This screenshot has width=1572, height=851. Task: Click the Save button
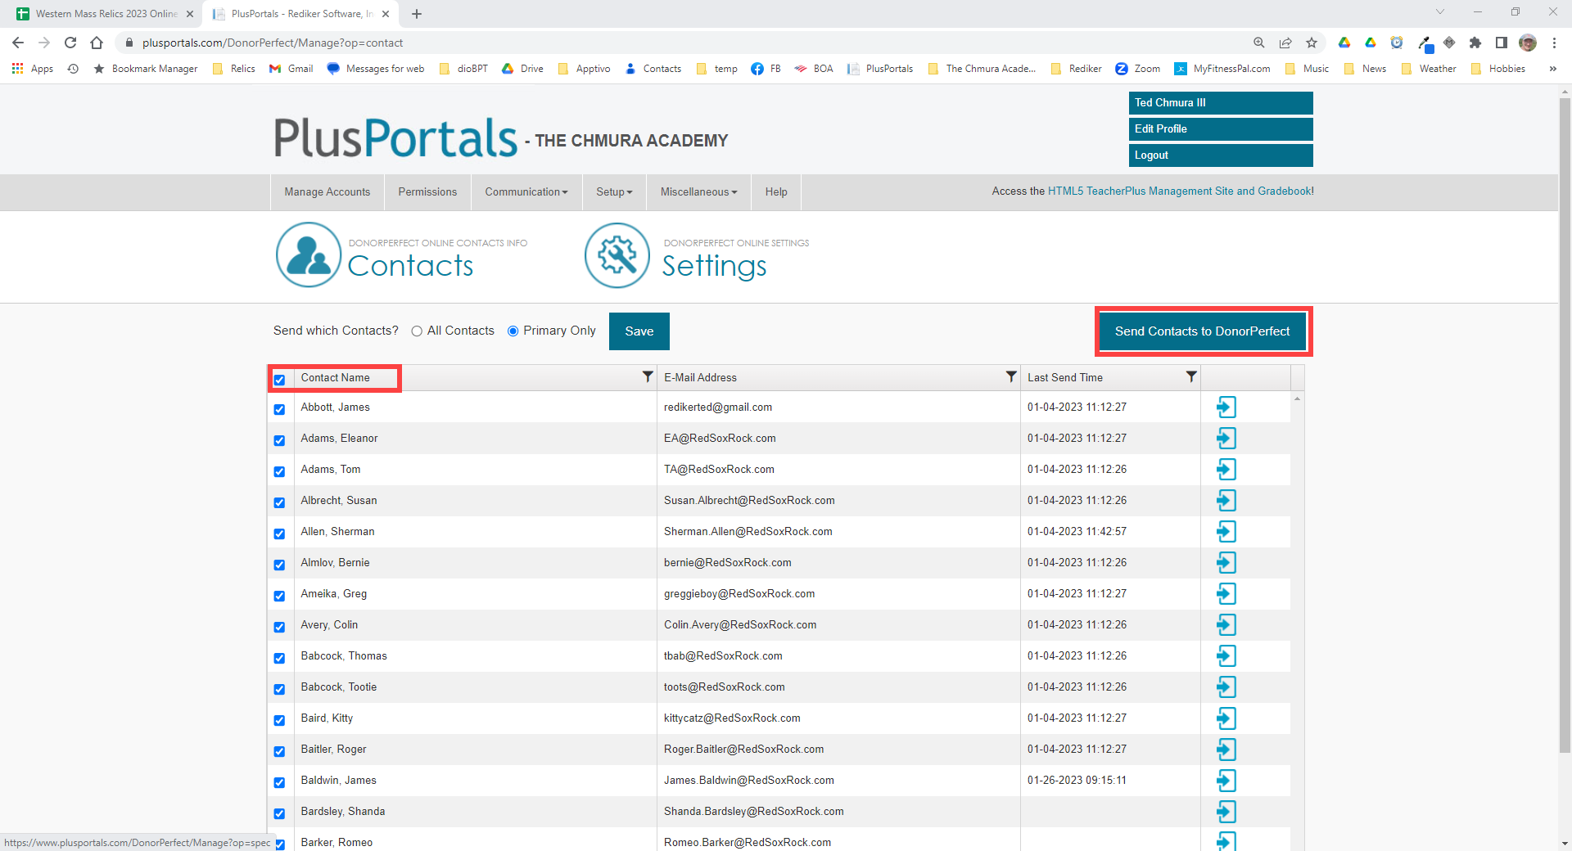[x=639, y=331]
